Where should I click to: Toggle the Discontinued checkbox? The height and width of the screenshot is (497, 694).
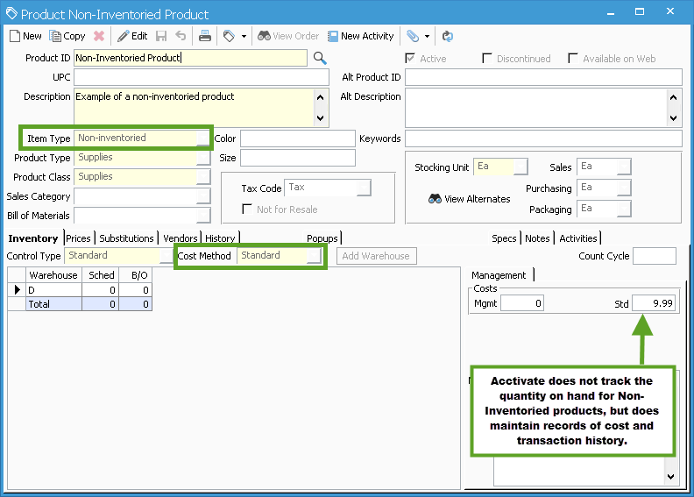coord(487,59)
